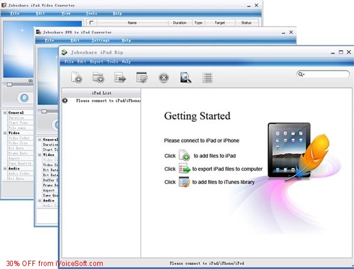354x269 pixels.
Task: Click the iPad with feather artwork
Action: click(x=298, y=151)
